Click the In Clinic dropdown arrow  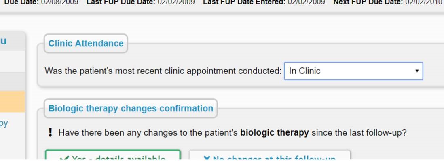(417, 71)
